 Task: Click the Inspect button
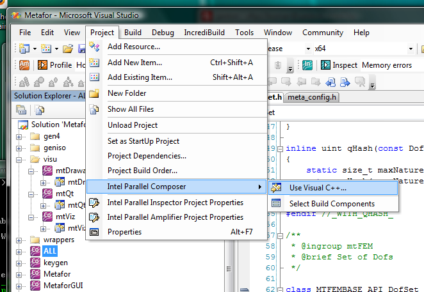pos(339,65)
